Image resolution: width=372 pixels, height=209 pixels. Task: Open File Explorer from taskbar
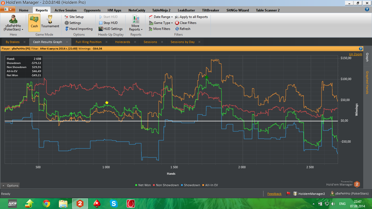click(63, 203)
